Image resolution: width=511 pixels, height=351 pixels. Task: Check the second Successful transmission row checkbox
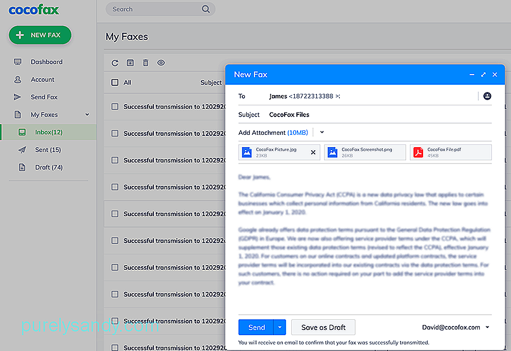[x=115, y=133]
